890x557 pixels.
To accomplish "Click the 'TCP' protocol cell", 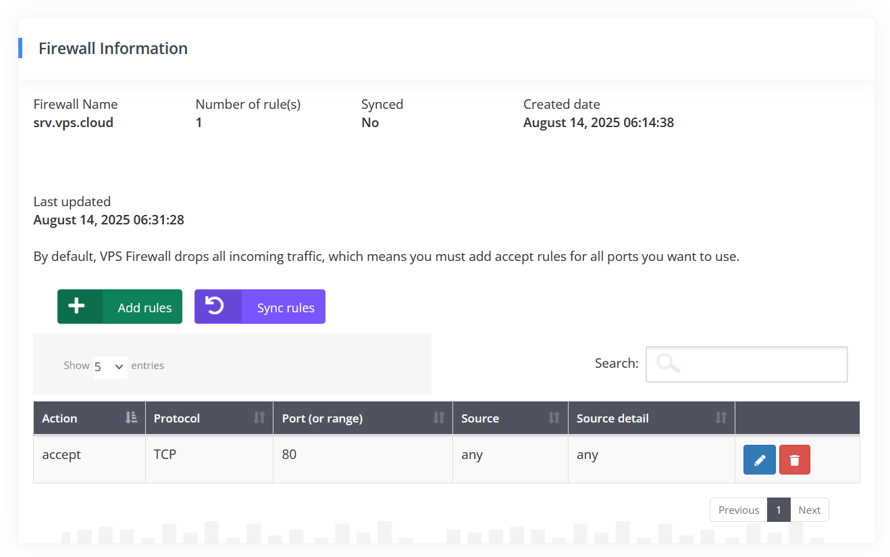I will [x=209, y=459].
